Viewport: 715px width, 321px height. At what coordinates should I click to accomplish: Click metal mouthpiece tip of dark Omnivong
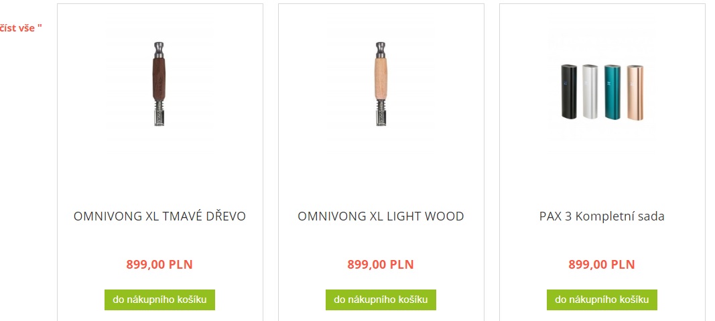(x=159, y=49)
